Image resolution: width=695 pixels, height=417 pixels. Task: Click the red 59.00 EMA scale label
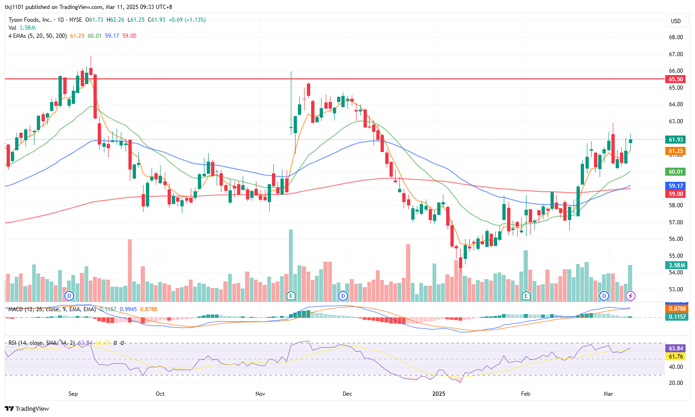(676, 194)
